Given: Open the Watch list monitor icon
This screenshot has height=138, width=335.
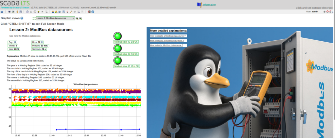Looking at the screenshot, I should [x=9, y=12].
